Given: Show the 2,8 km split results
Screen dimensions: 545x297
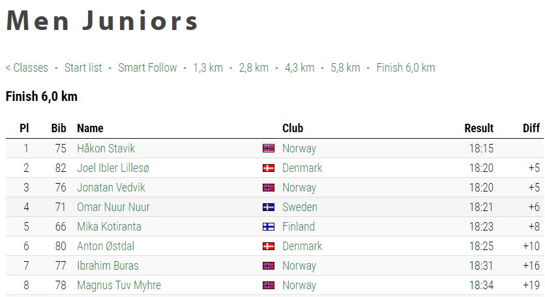Looking at the screenshot, I should pos(254,67).
